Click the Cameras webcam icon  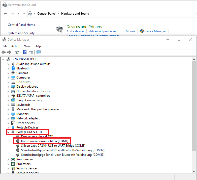tap(13, 73)
